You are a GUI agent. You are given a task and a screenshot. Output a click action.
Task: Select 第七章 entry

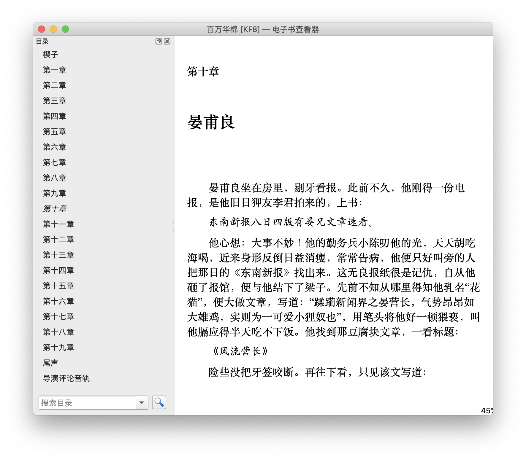(x=54, y=162)
